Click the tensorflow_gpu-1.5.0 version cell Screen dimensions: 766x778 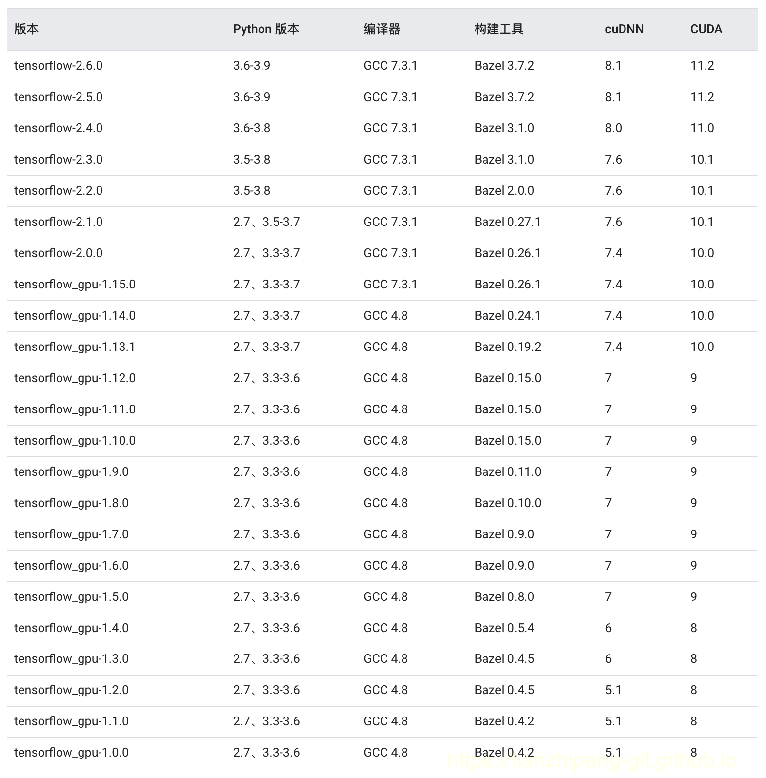coord(71,597)
